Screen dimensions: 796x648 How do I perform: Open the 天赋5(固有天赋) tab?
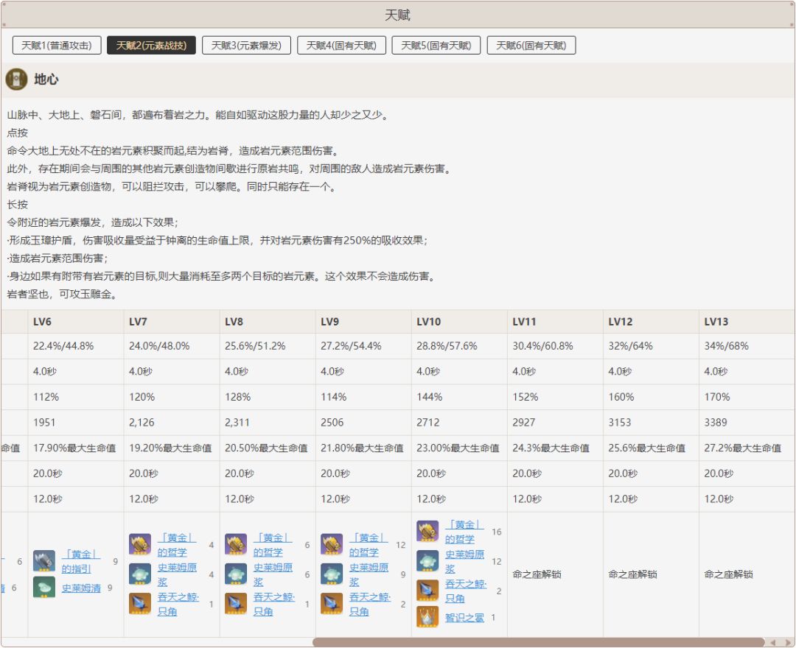[436, 45]
